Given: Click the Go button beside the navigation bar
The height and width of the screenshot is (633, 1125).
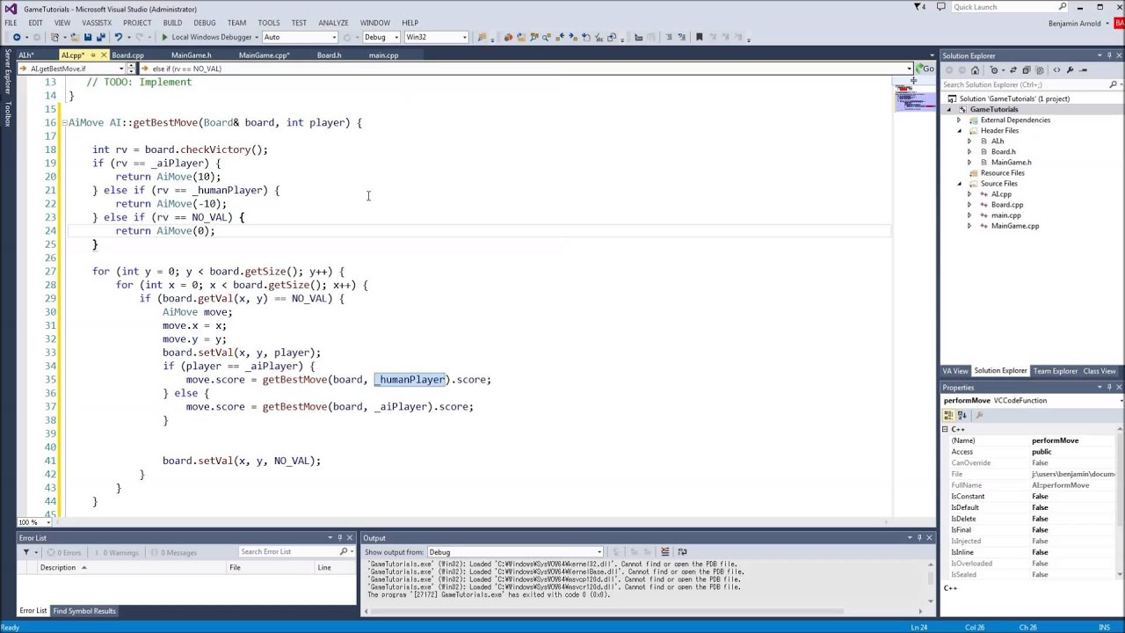Looking at the screenshot, I should click(x=925, y=69).
